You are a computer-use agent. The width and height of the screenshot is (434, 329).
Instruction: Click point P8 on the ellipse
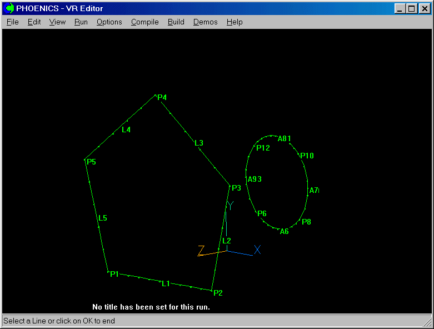click(306, 222)
